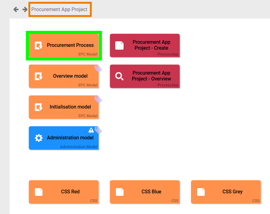Click the Overview model EPC icon

click(x=39, y=76)
